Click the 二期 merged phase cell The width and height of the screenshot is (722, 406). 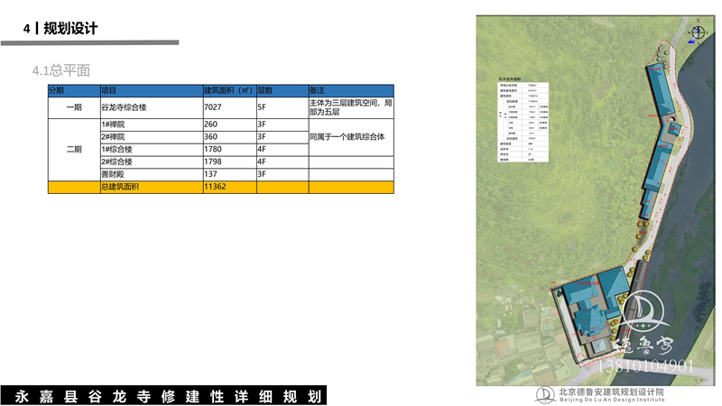(73, 149)
